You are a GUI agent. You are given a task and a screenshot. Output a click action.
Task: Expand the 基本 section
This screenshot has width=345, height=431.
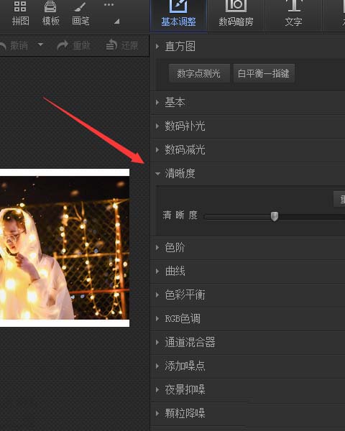click(x=247, y=102)
